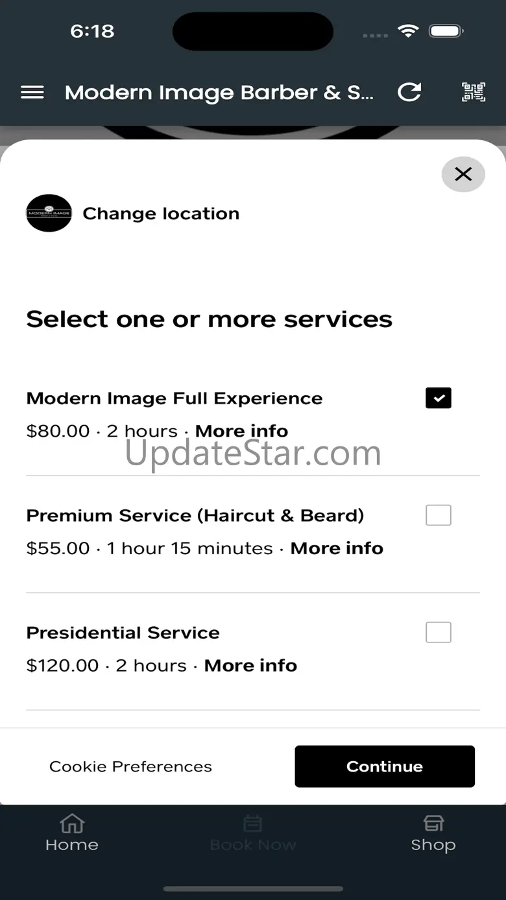Select the Presidential Service checkbox
The width and height of the screenshot is (506, 900).
tap(438, 632)
